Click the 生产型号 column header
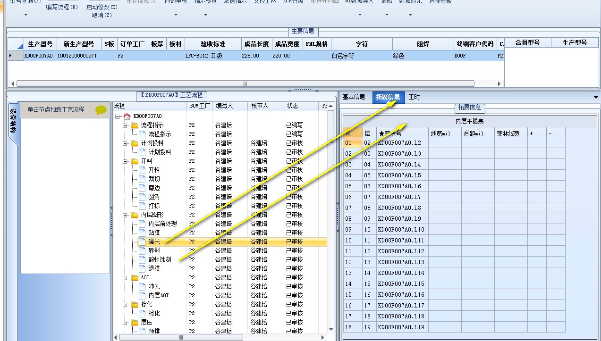Screen dimensions: 601x341 (40, 44)
